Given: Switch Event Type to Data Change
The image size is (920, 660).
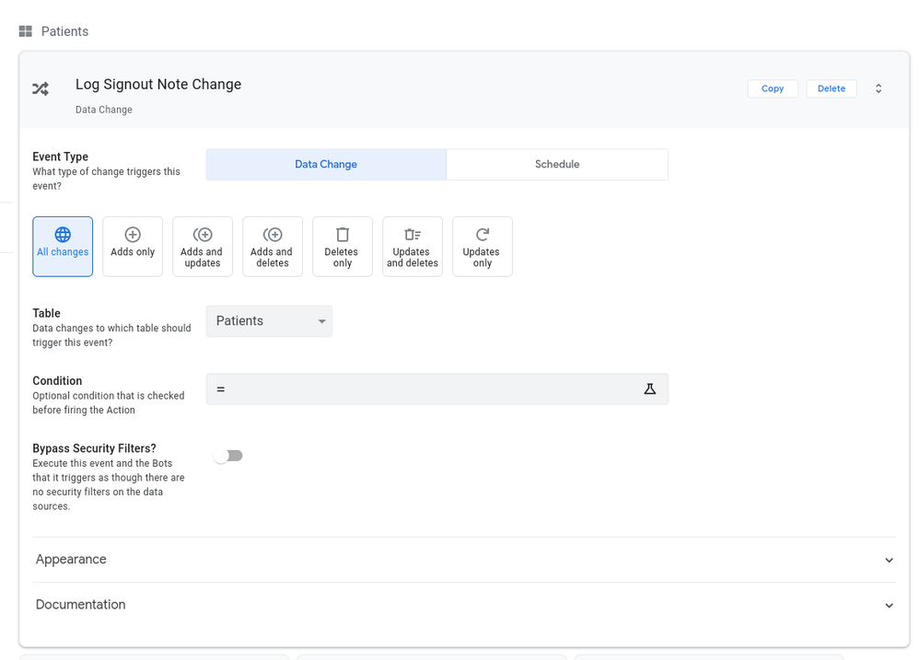Looking at the screenshot, I should pos(326,164).
